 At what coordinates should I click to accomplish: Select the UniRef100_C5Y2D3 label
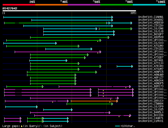151,49
